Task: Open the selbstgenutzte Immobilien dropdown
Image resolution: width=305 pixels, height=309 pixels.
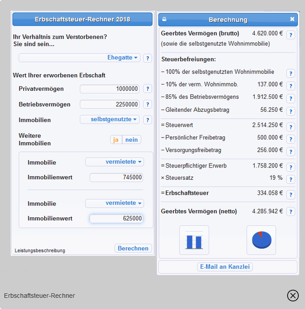Action: tap(110, 119)
